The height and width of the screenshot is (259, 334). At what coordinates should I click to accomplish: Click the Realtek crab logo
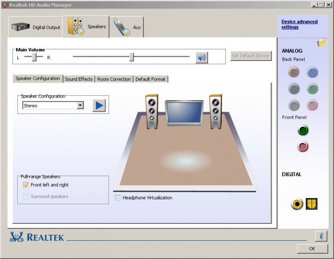pos(16,237)
